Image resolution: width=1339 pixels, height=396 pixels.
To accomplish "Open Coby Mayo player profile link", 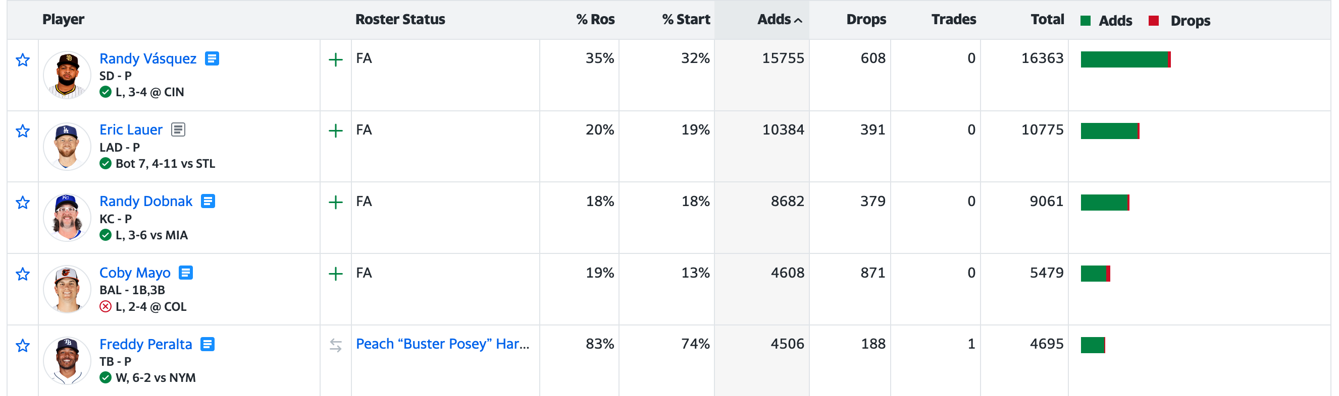I will [x=135, y=273].
